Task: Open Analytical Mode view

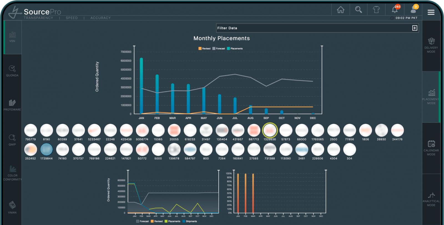Action: [x=431, y=199]
